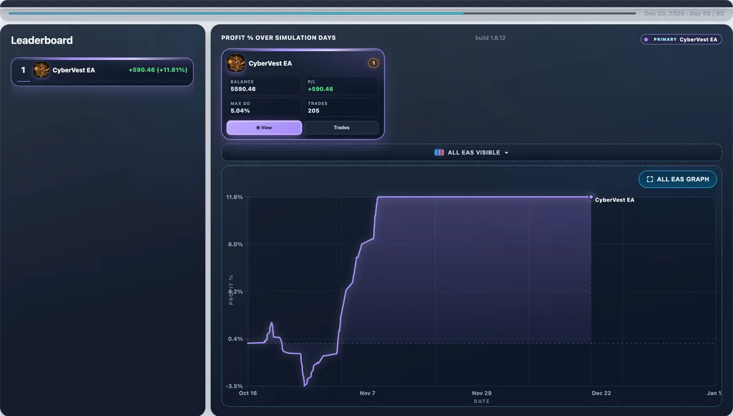Click the rank number 1 in the leaderboard

[23, 70]
